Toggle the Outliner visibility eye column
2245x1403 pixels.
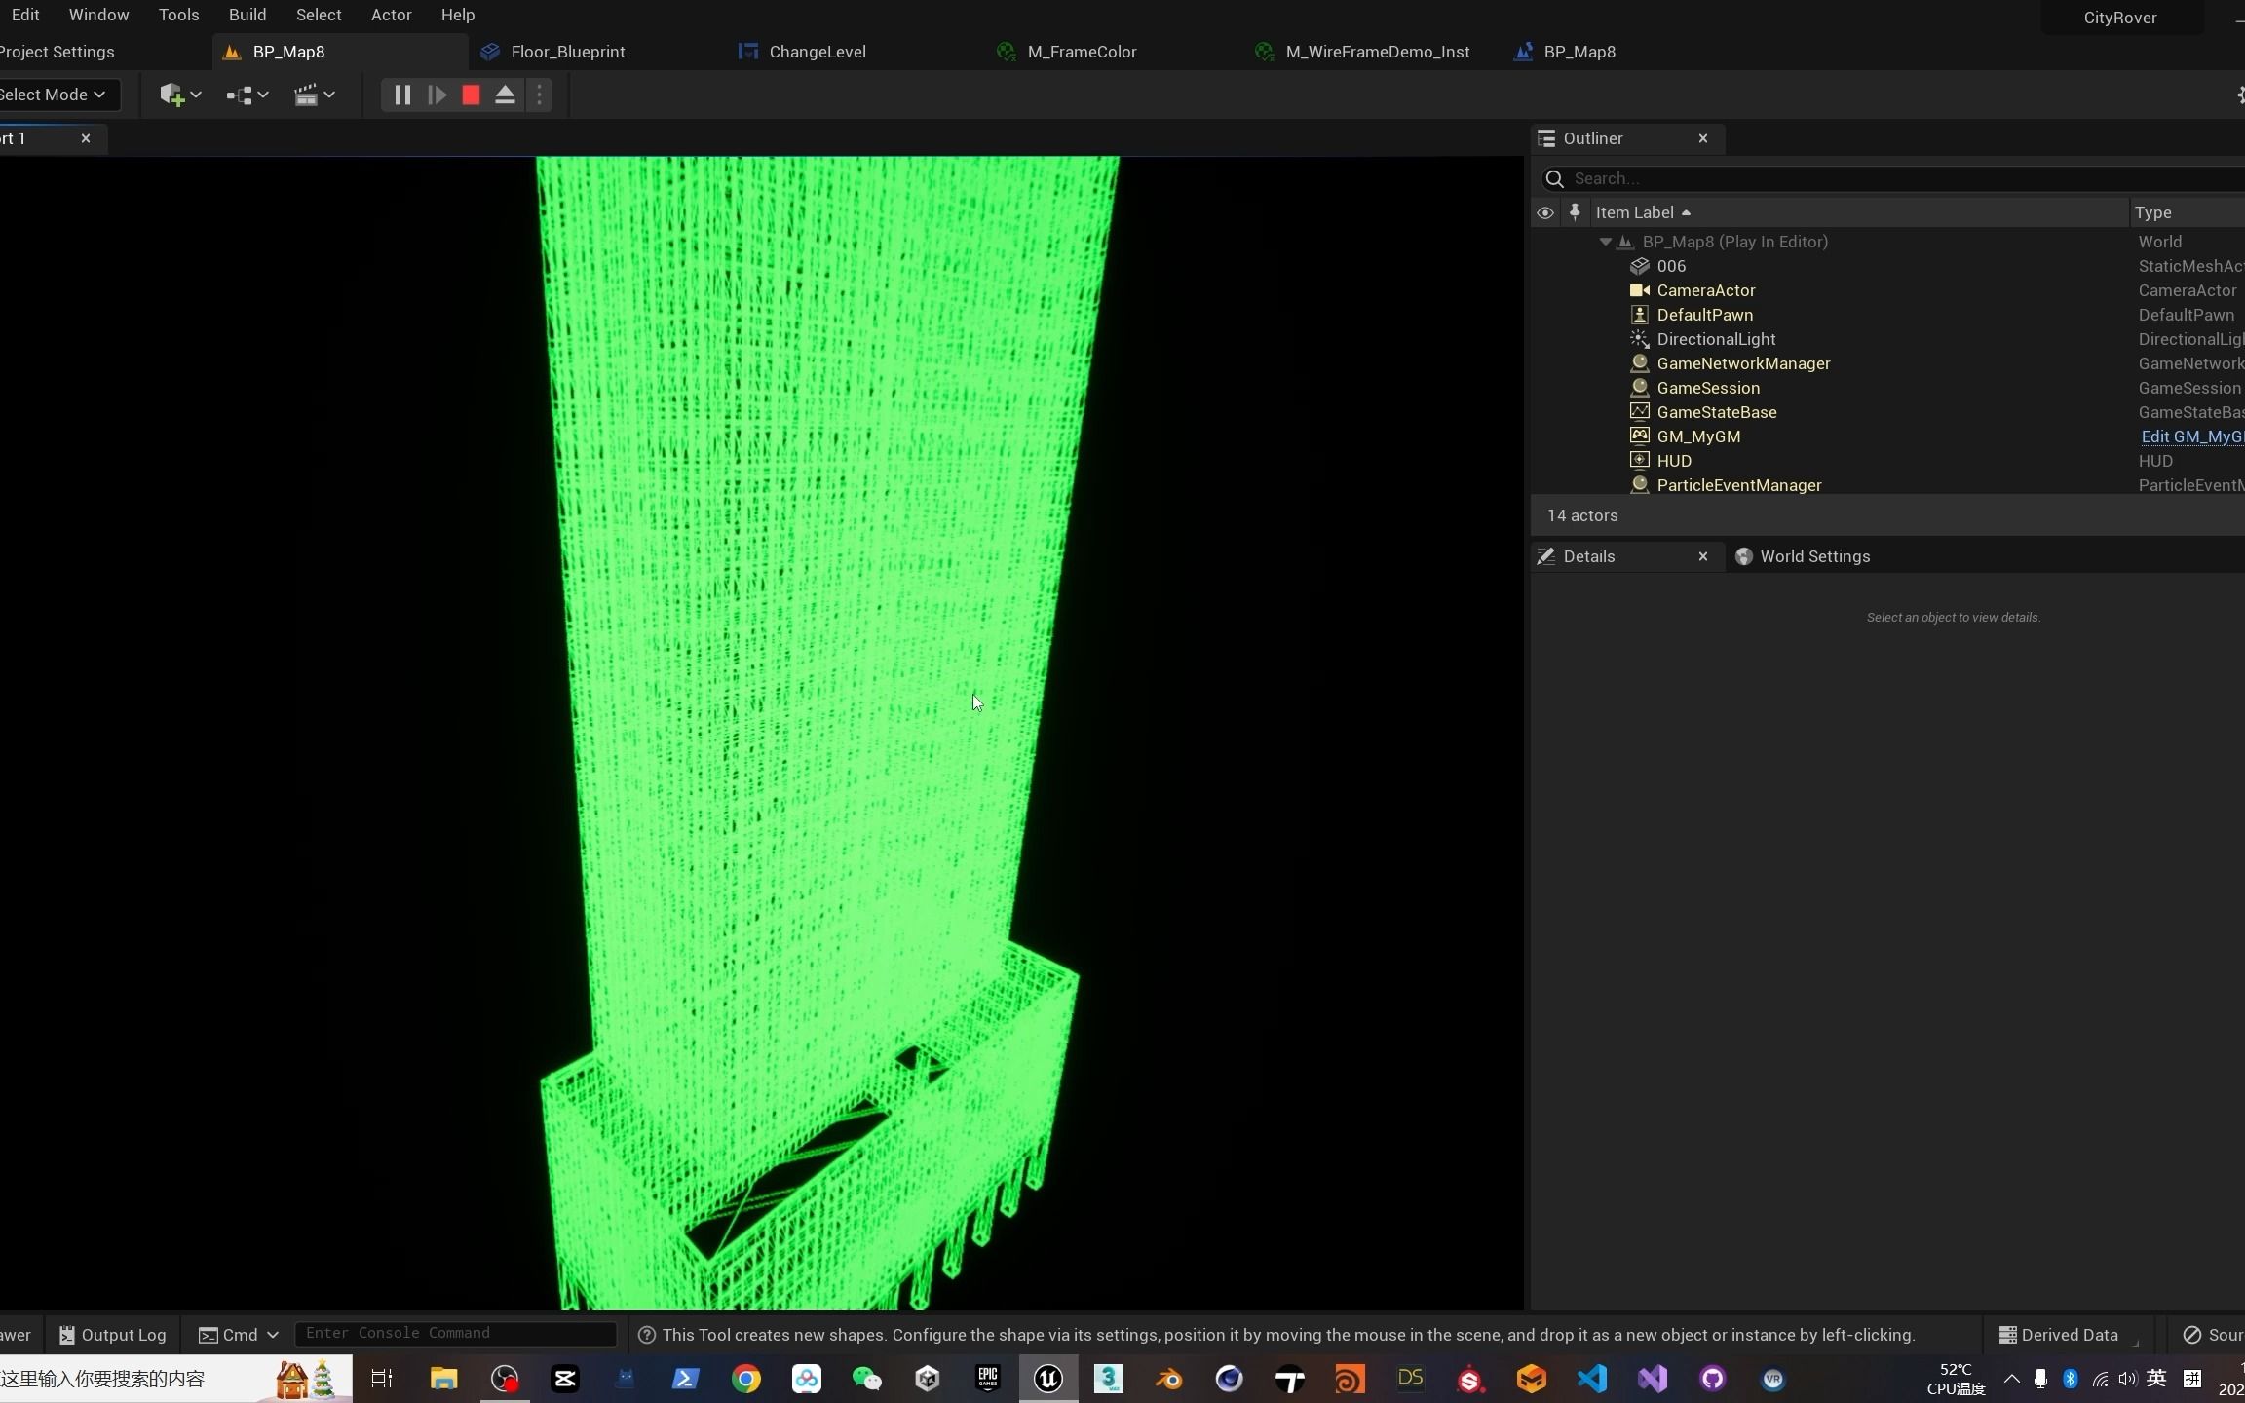(1545, 212)
